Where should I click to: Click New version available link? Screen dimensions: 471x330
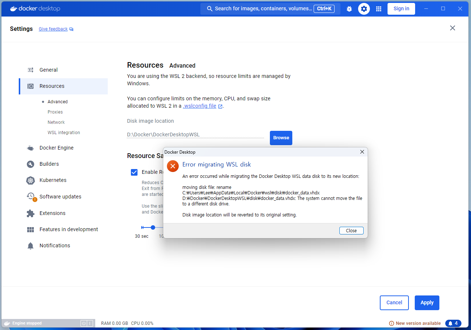click(418, 323)
